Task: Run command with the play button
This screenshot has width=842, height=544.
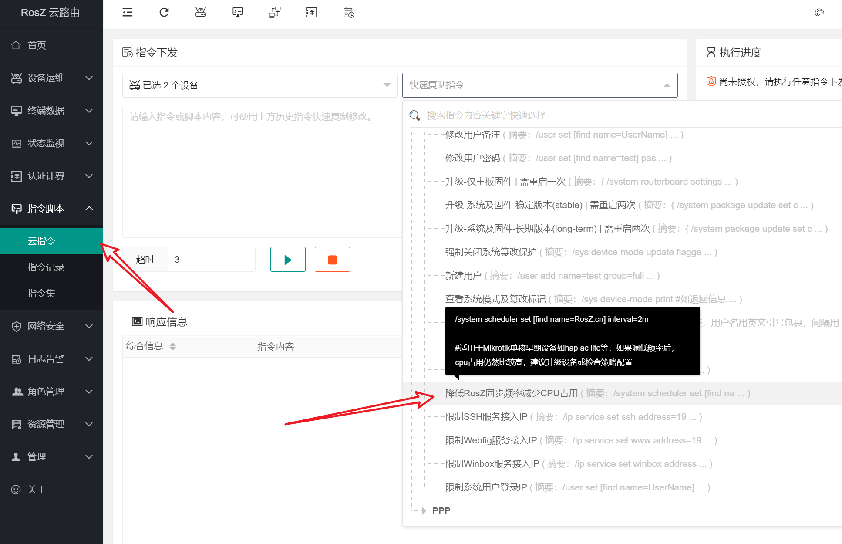Action: pos(288,260)
